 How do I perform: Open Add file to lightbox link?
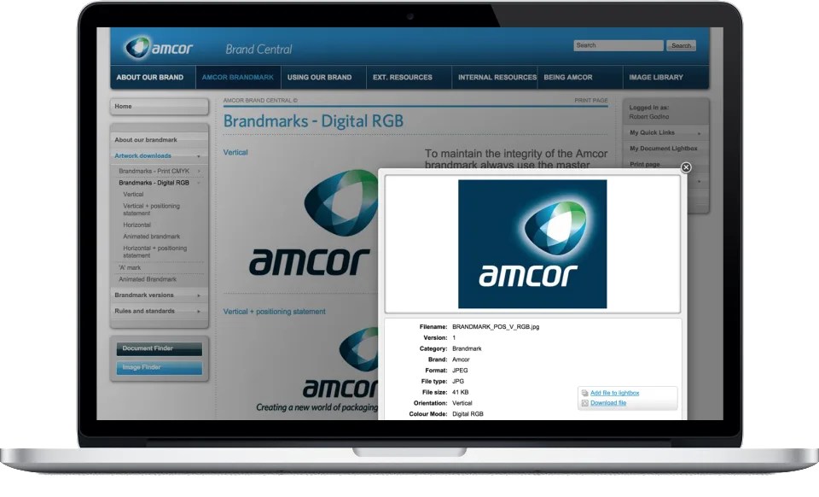click(x=614, y=393)
